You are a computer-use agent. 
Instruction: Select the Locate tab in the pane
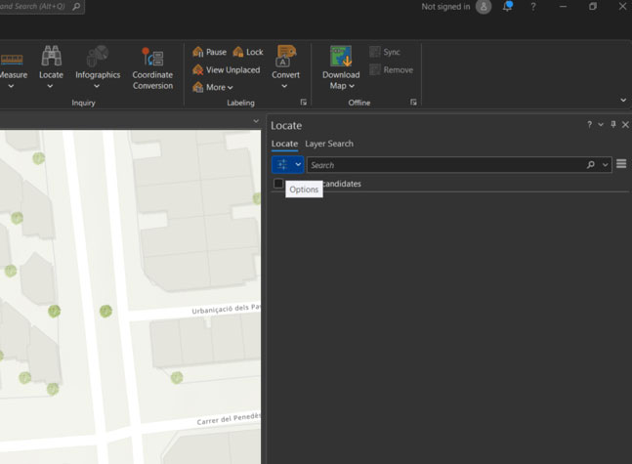pyautogui.click(x=284, y=144)
